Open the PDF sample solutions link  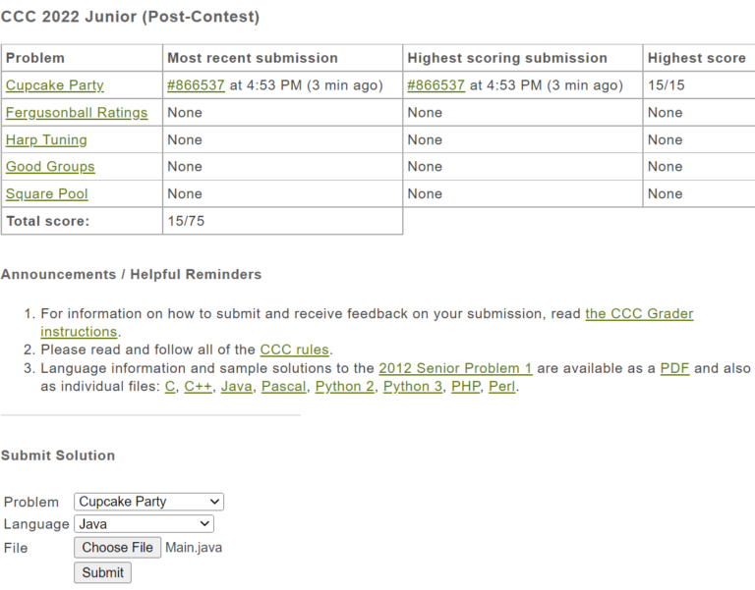tap(674, 369)
